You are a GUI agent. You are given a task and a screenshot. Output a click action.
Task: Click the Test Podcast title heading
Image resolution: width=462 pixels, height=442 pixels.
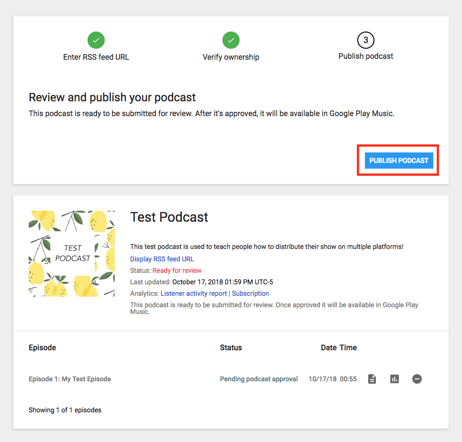(x=169, y=217)
